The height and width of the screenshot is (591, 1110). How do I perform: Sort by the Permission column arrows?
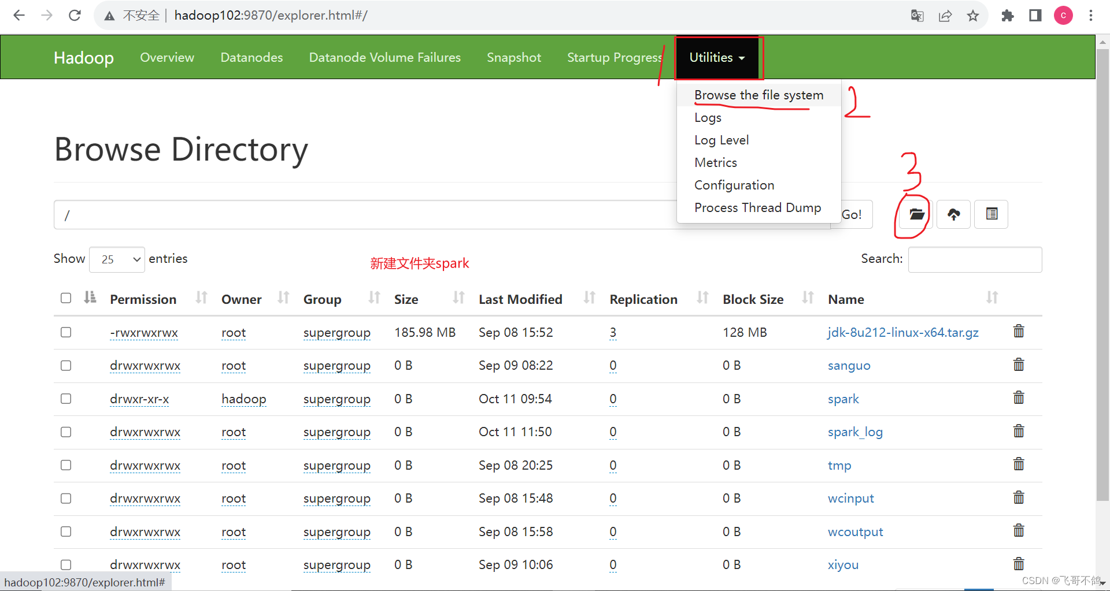pyautogui.click(x=201, y=298)
